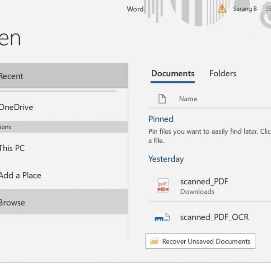The width and height of the screenshot is (271, 271).
Task: Choose This PC location
Action: tap(64, 148)
